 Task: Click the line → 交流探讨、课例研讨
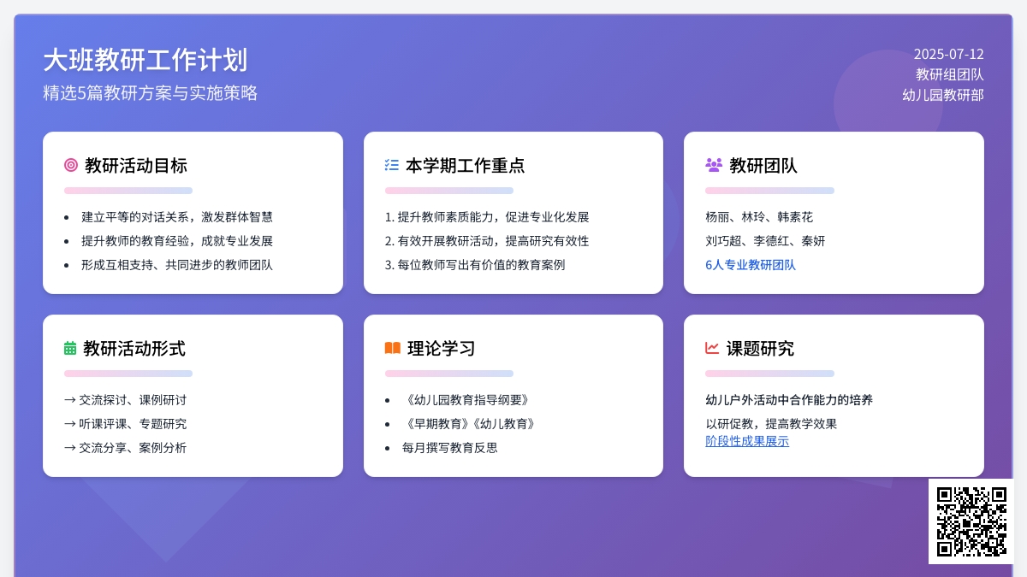coord(125,400)
